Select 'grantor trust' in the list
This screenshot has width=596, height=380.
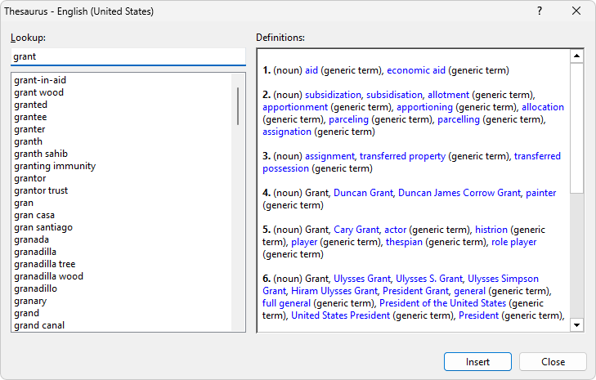[x=122, y=190]
